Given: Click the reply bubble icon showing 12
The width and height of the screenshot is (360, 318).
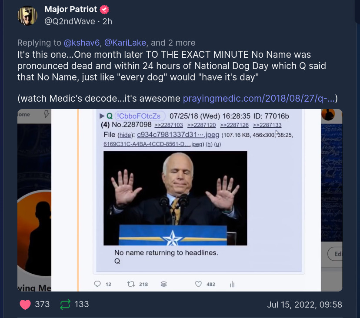Looking at the screenshot, I should coord(97,284).
